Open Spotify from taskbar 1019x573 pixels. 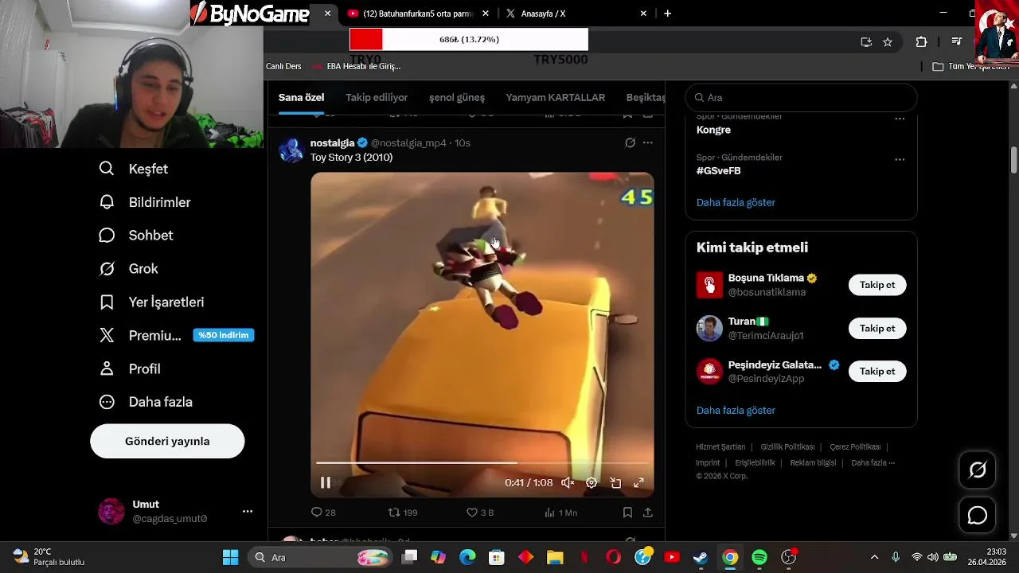[x=759, y=557]
